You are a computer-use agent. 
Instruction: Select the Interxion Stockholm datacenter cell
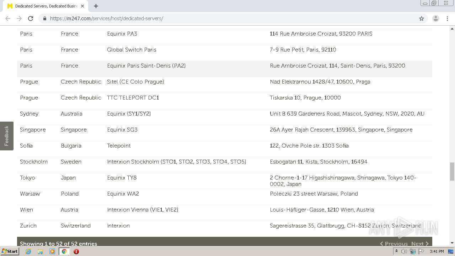coord(176,162)
